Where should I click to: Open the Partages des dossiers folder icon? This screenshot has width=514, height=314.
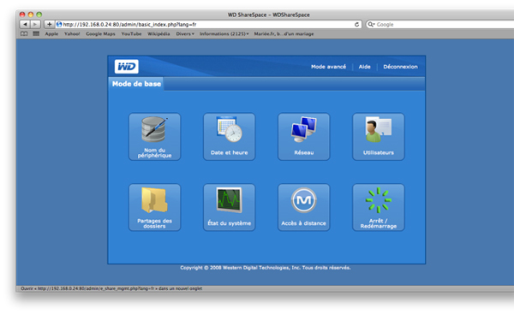[154, 207]
